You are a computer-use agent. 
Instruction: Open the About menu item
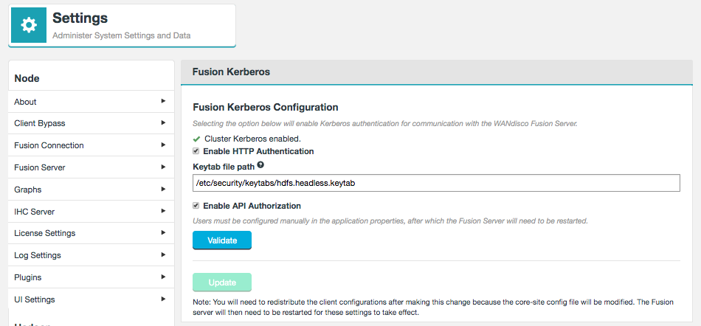tap(91, 102)
